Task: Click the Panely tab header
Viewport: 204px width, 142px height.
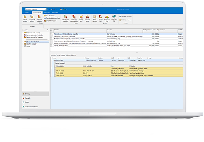Action: [33, 27]
